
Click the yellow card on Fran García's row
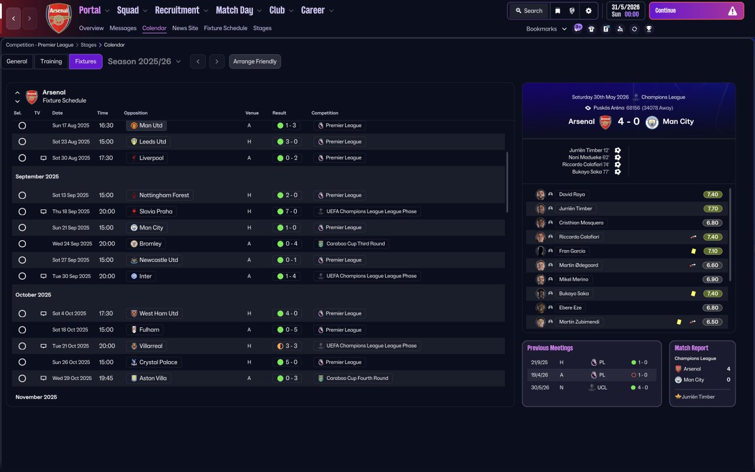(x=694, y=251)
